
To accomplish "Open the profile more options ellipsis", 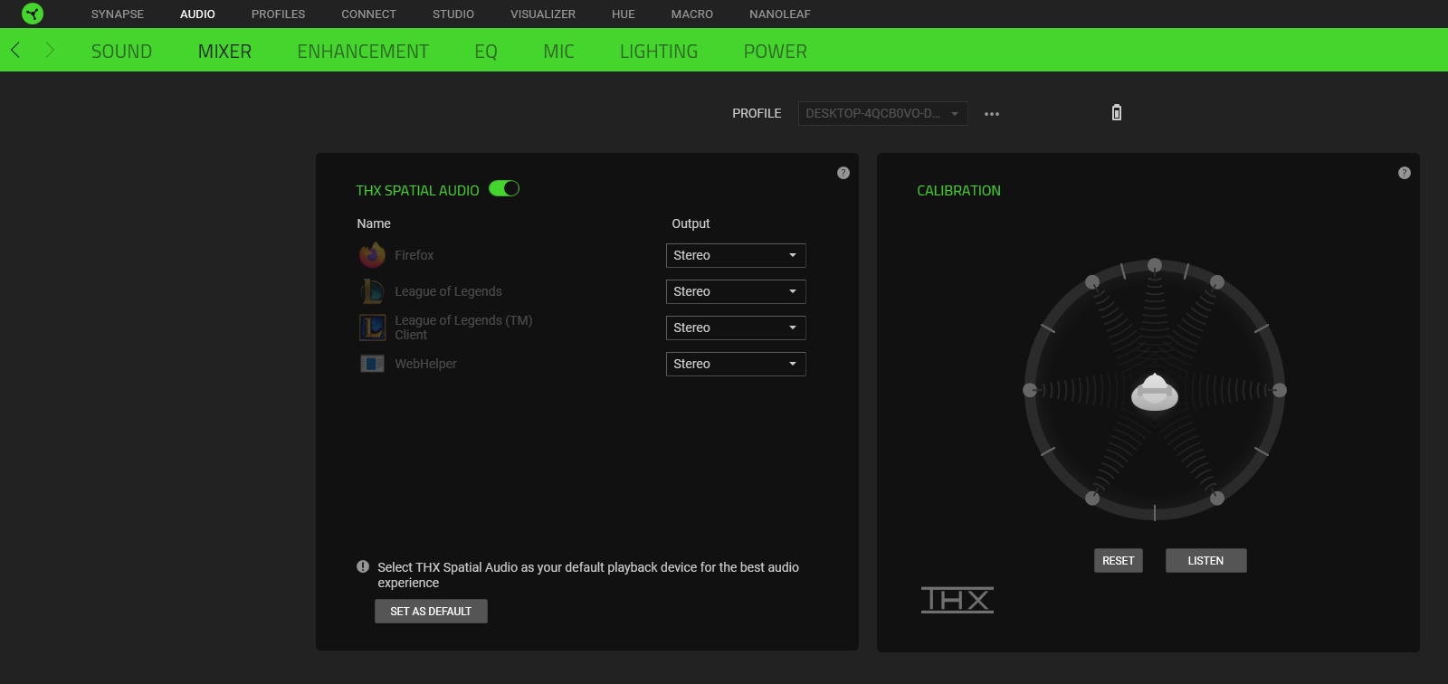I will [x=992, y=114].
